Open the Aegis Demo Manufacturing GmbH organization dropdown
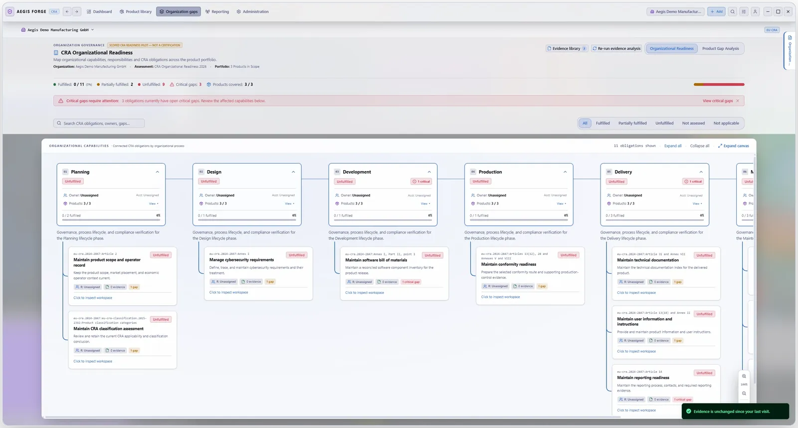Viewport: 798px width, 428px height. pos(57,30)
